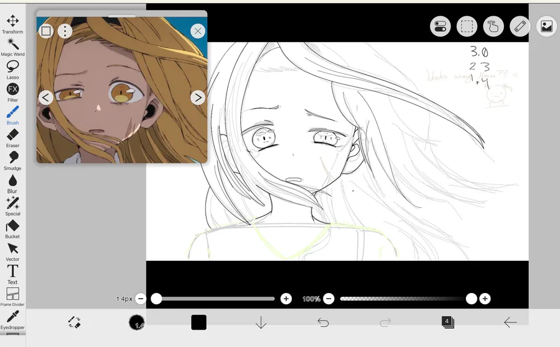Adjust the opacity slider
The height and width of the screenshot is (347, 560).
pos(408,299)
